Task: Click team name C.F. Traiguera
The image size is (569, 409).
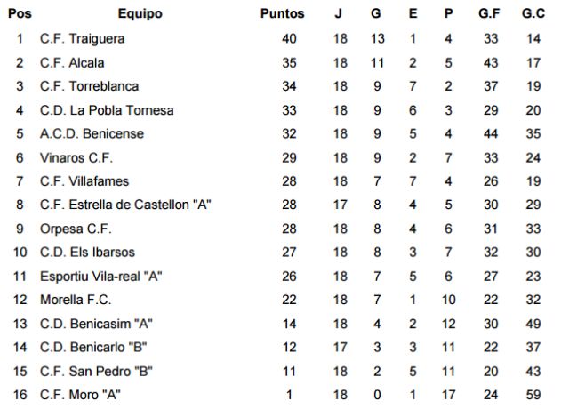Action: pyautogui.click(x=83, y=39)
